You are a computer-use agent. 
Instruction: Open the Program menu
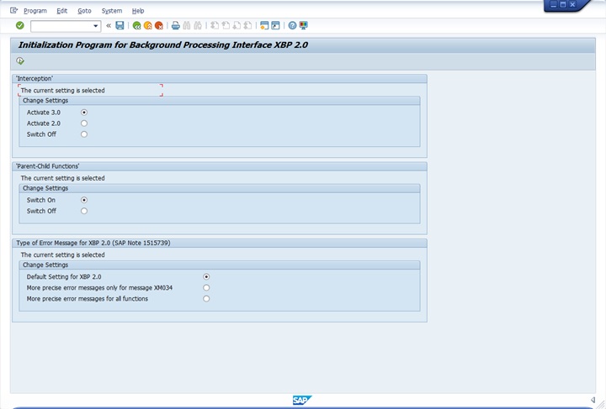[x=35, y=11]
